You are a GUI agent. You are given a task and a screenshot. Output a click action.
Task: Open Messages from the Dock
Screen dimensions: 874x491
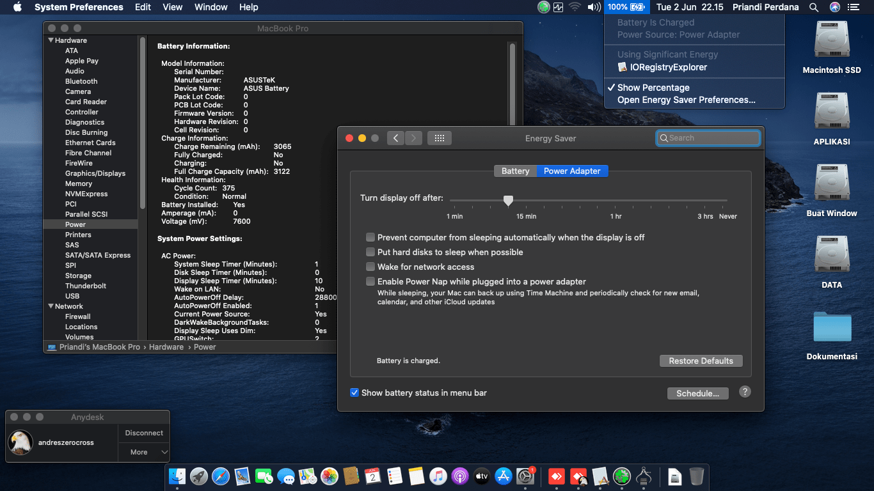pos(286,476)
